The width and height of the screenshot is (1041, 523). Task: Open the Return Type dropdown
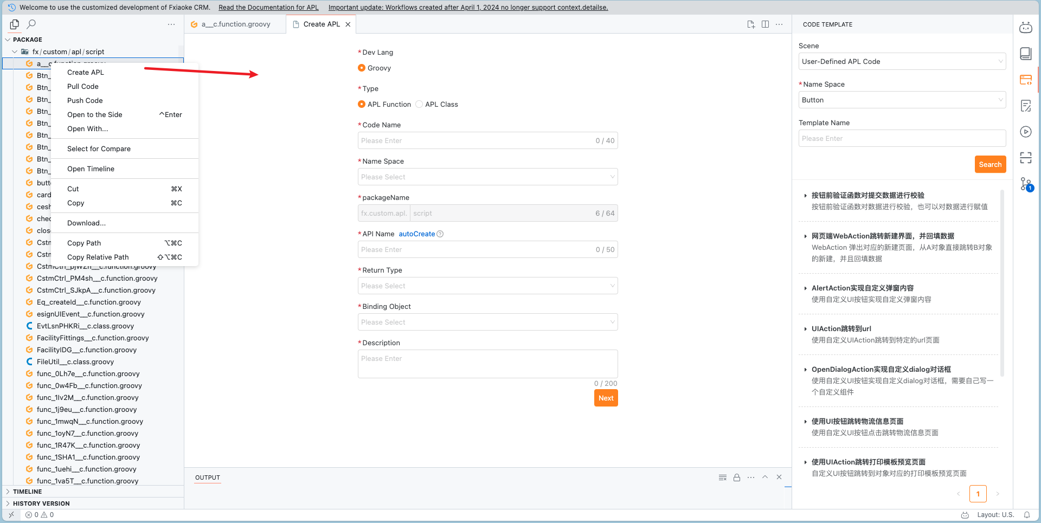487,286
